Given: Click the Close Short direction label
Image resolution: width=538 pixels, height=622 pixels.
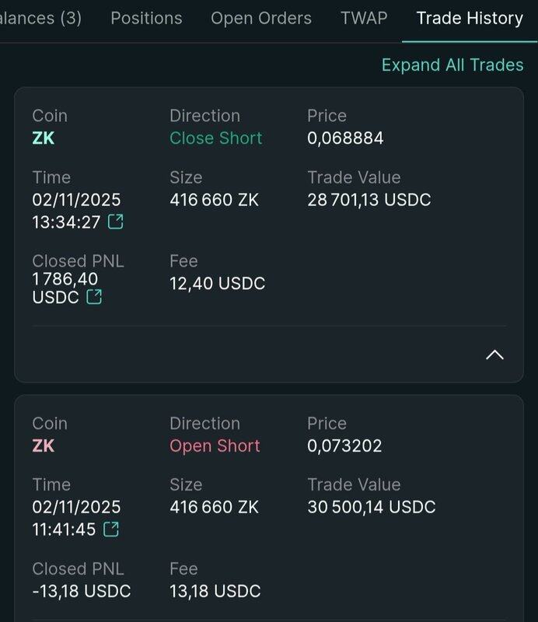Looking at the screenshot, I should 216,138.
